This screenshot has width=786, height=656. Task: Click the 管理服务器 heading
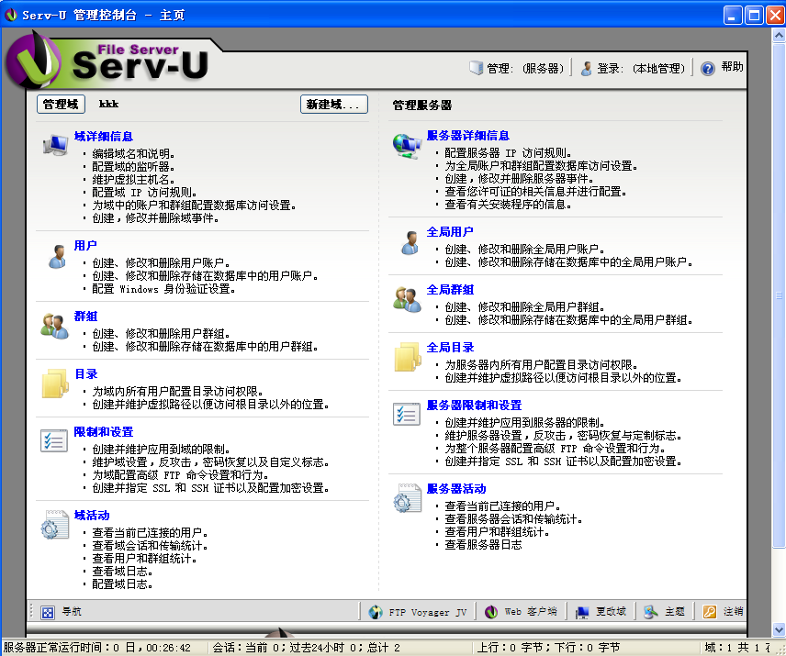pos(422,106)
